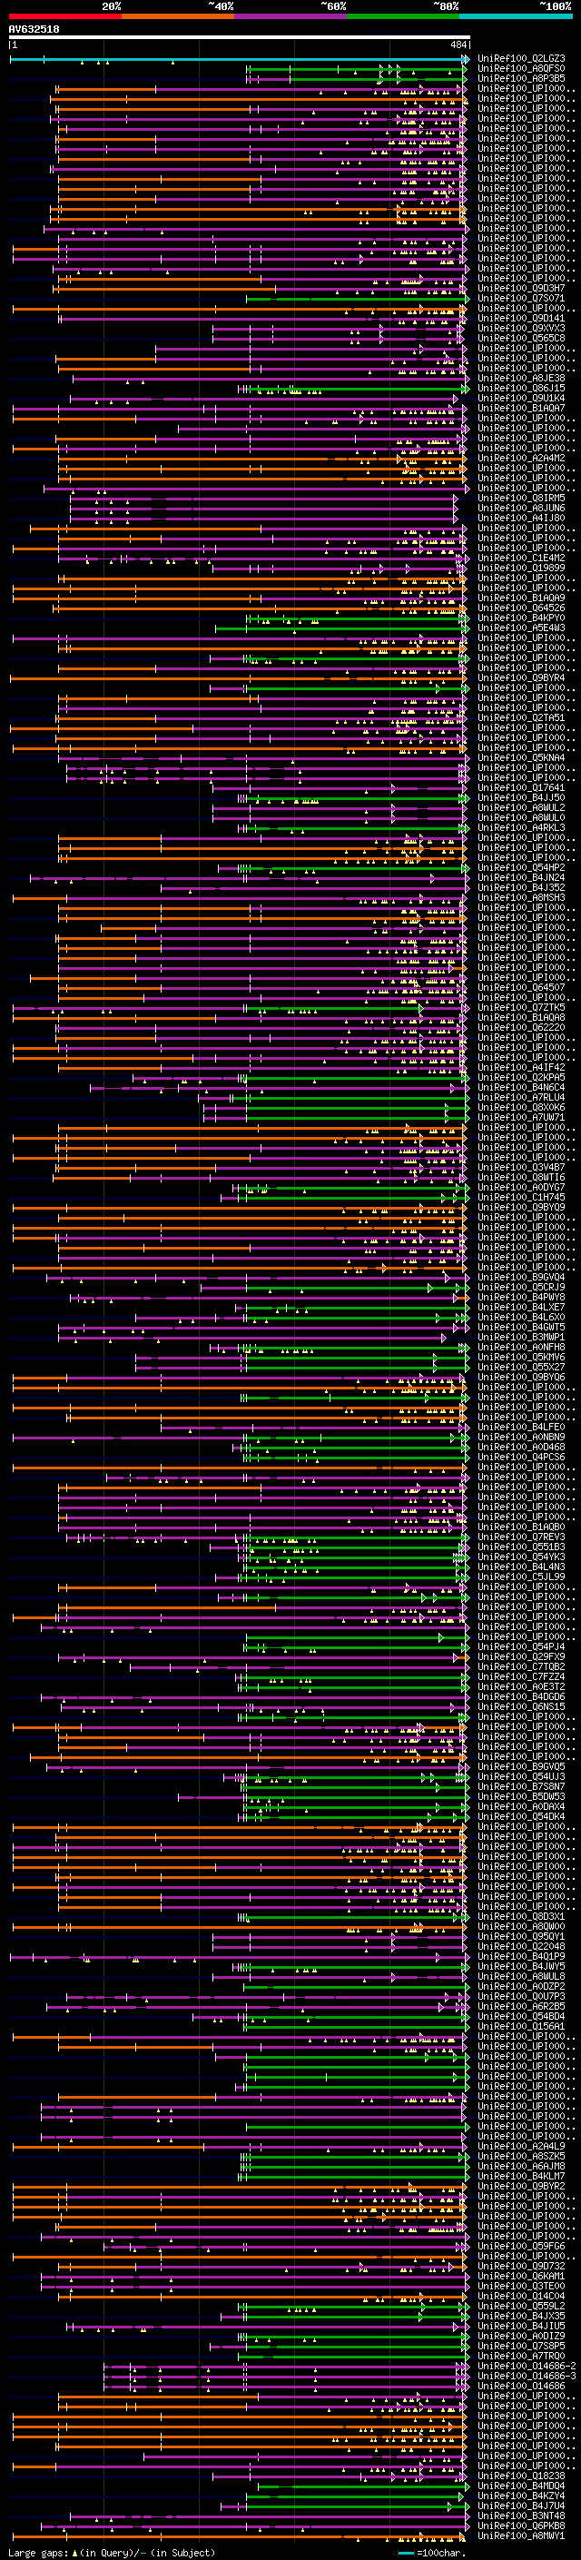Select the UniRef100_Q7S071 entry
The width and height of the screenshot is (581, 2560).
click(x=521, y=299)
